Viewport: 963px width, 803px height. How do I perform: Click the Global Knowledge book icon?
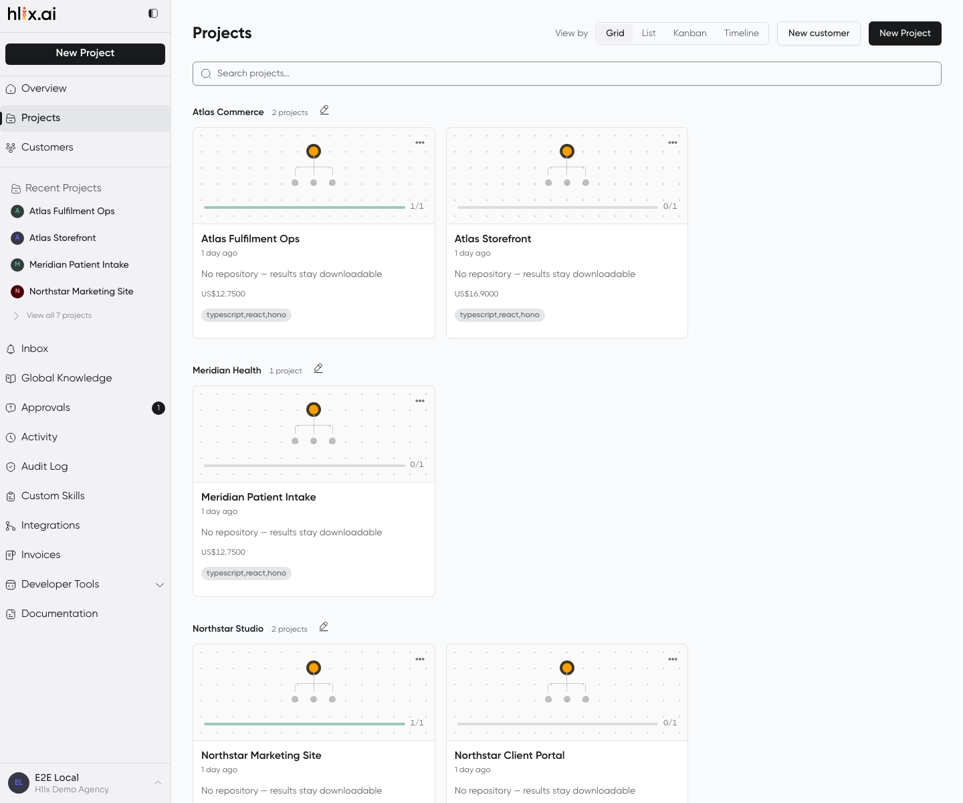(x=11, y=379)
